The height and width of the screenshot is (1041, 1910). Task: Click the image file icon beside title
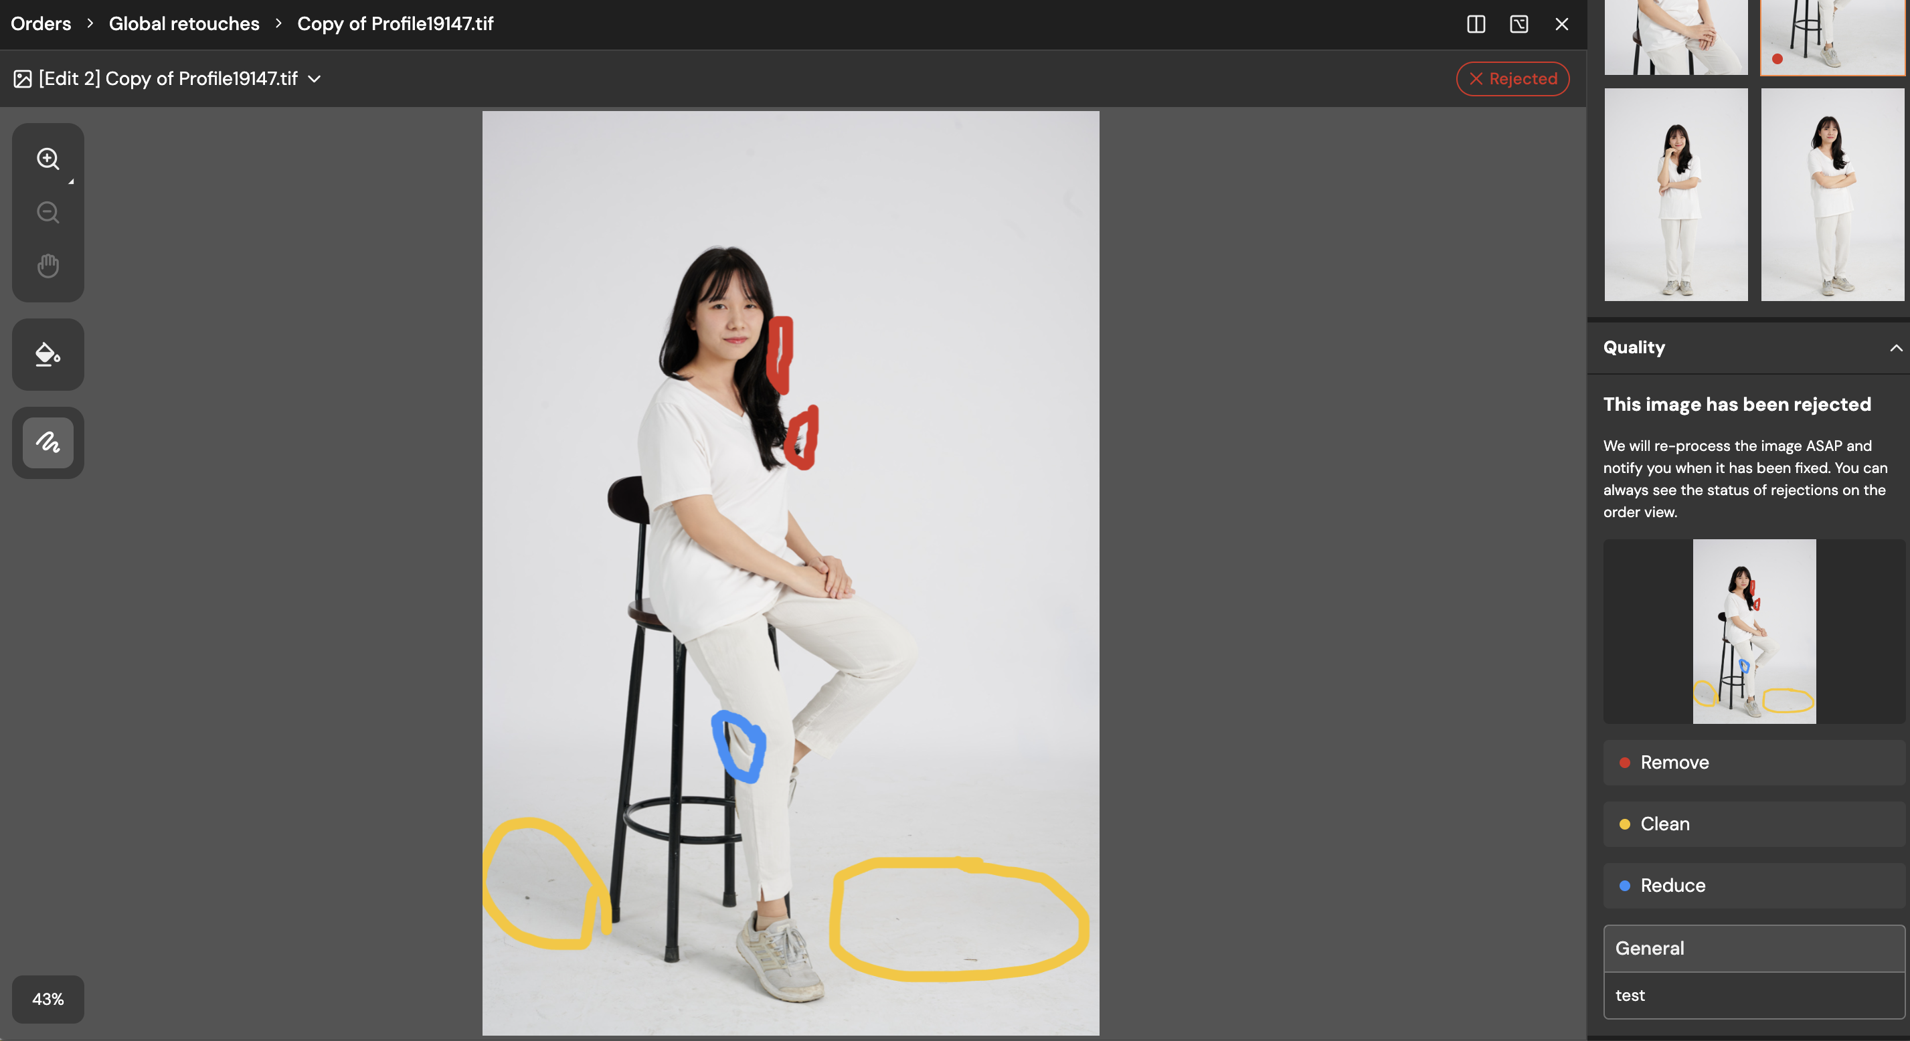22,78
